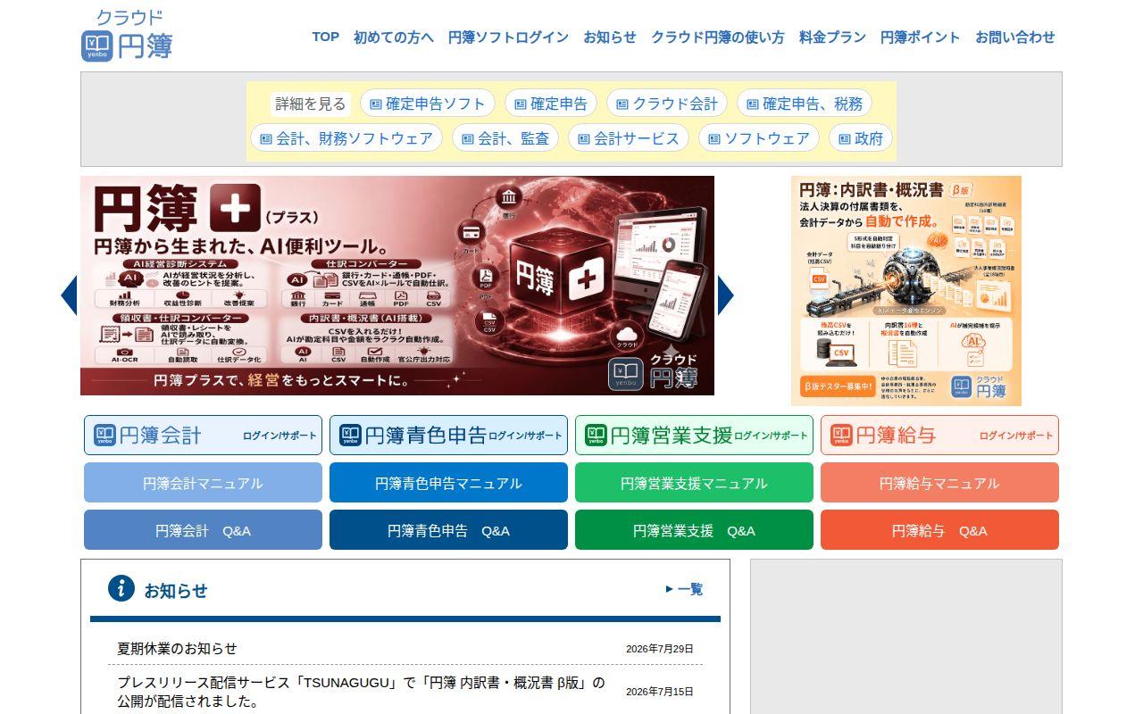Open 円簿給与 Q&A page

pos(939,530)
